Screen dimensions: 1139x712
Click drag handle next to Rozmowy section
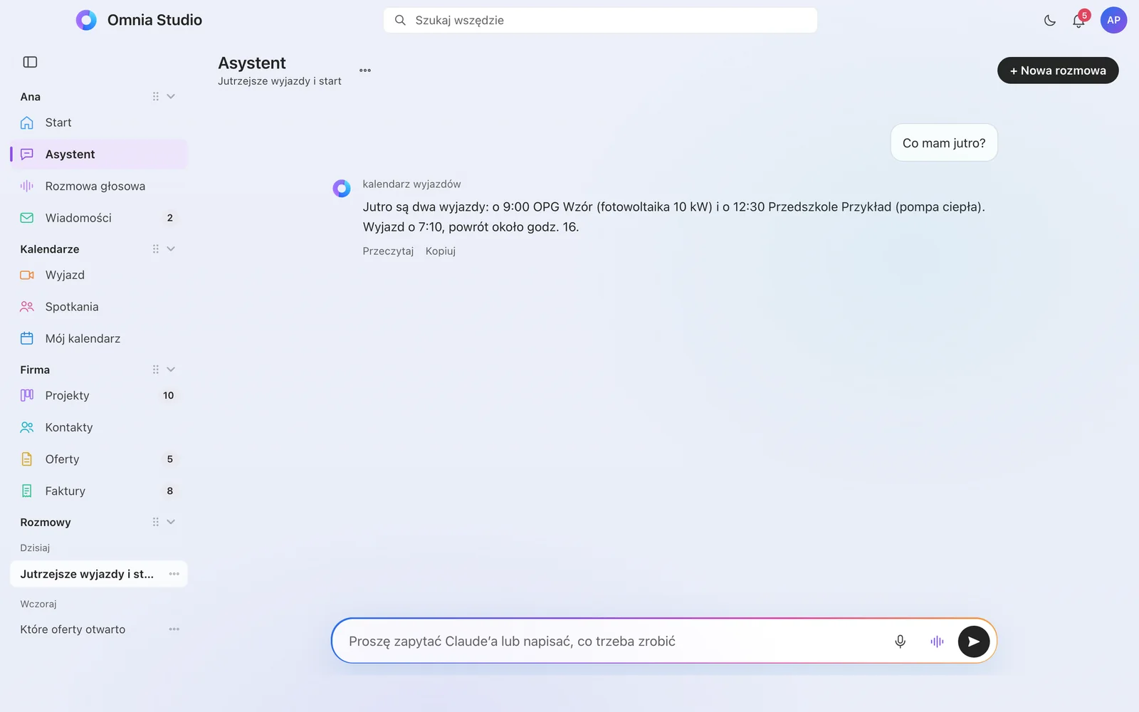point(155,522)
